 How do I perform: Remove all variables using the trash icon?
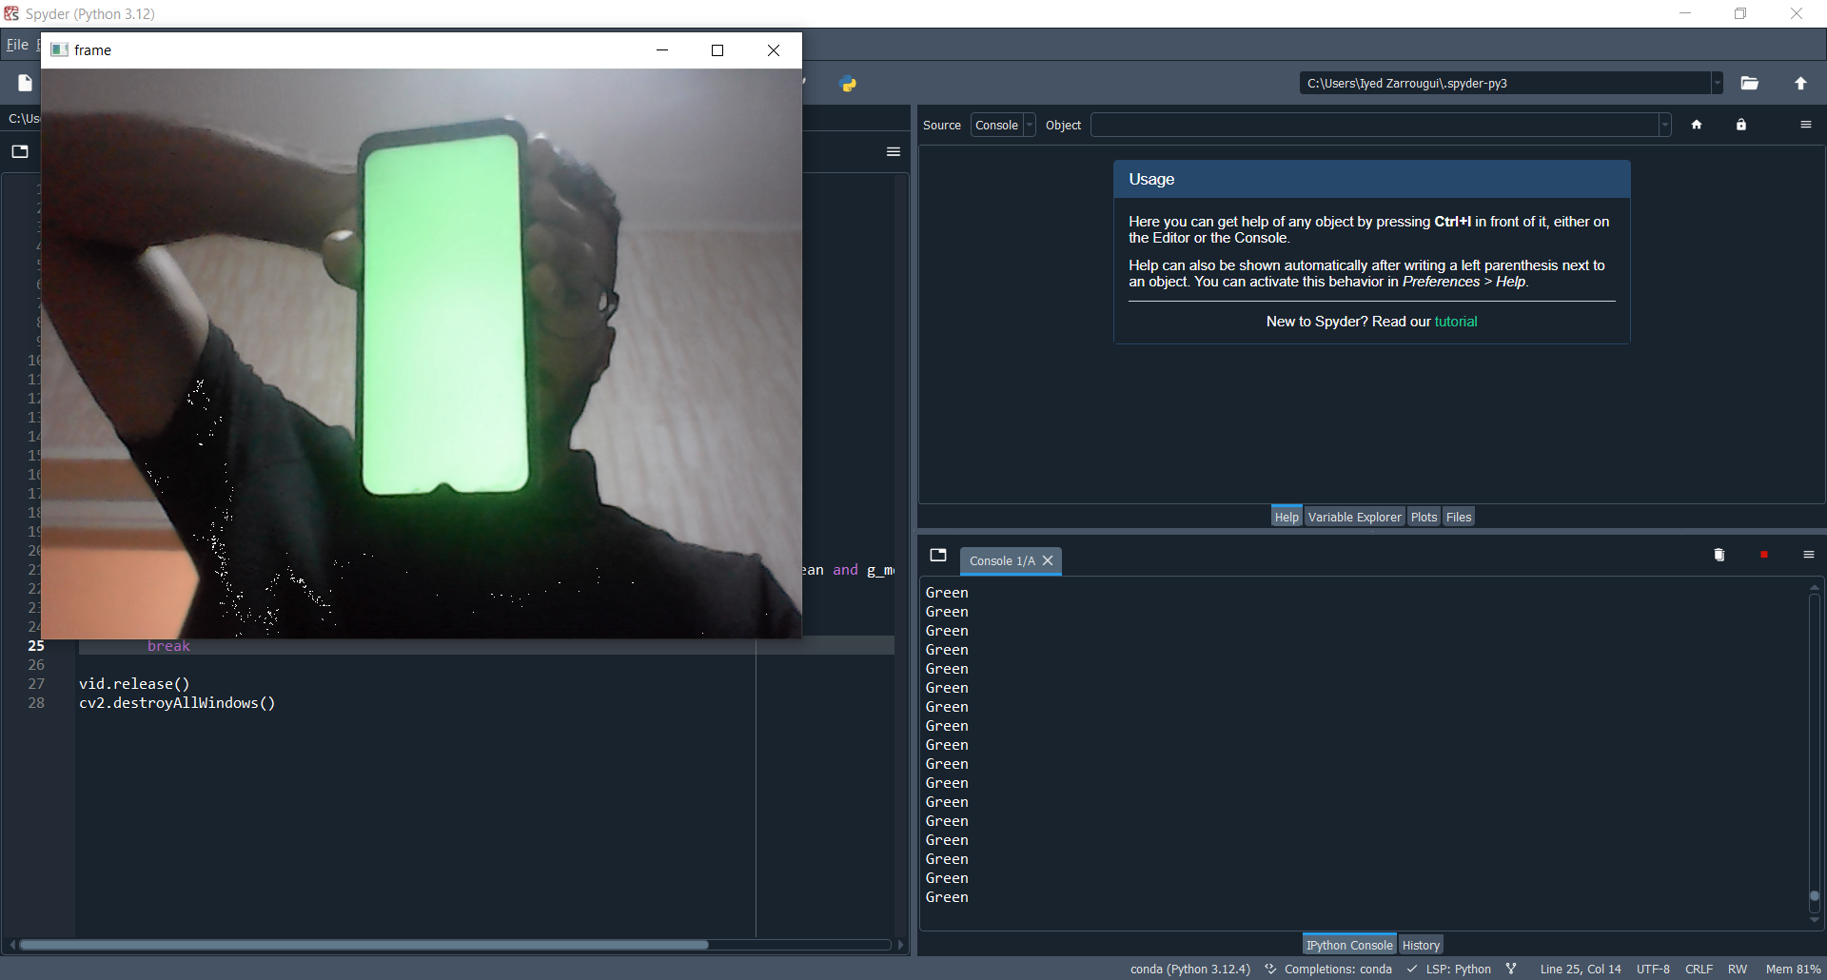pos(1718,555)
